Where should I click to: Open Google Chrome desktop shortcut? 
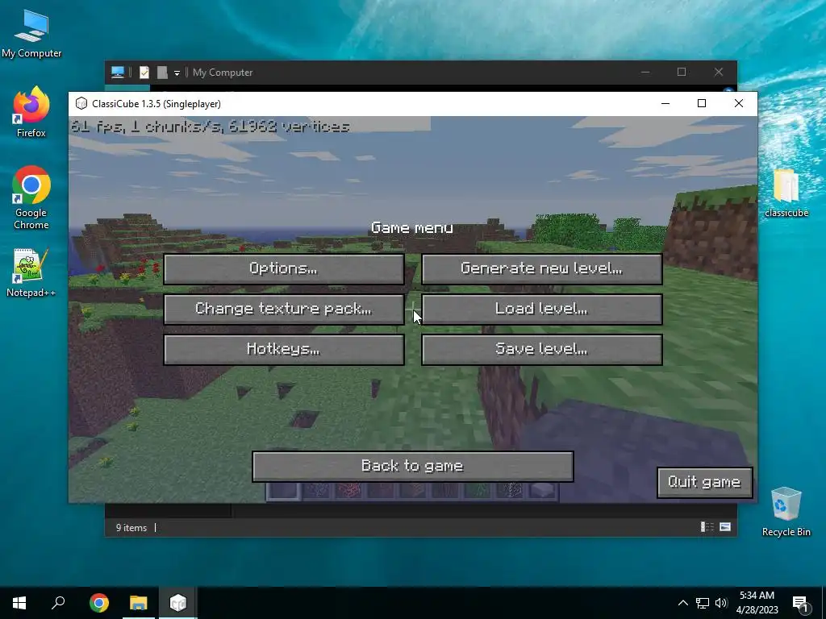pos(31,198)
